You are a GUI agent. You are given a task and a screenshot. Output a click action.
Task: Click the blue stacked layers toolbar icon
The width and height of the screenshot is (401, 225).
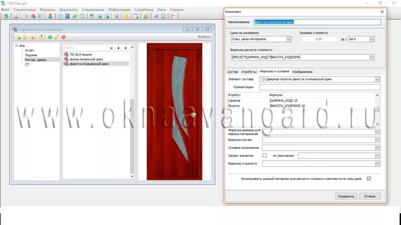(156, 16)
